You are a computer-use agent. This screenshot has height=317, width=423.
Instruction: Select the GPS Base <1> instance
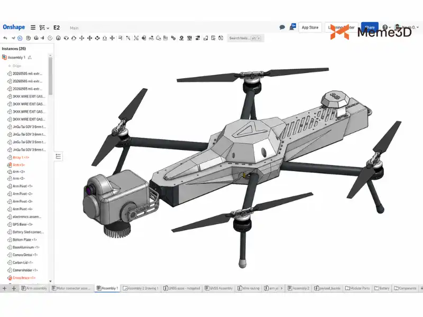pyautogui.click(x=22, y=224)
